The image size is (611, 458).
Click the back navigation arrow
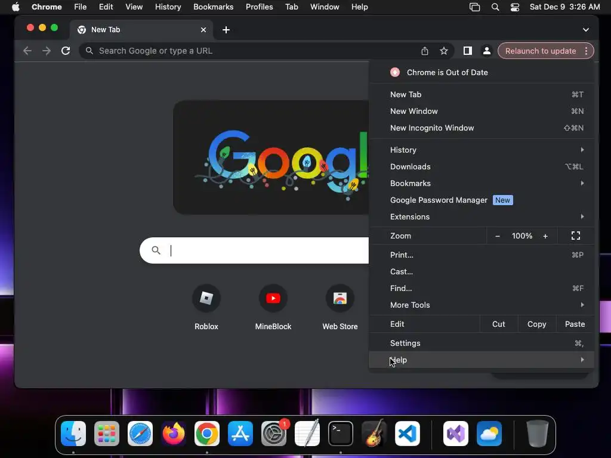(27, 51)
